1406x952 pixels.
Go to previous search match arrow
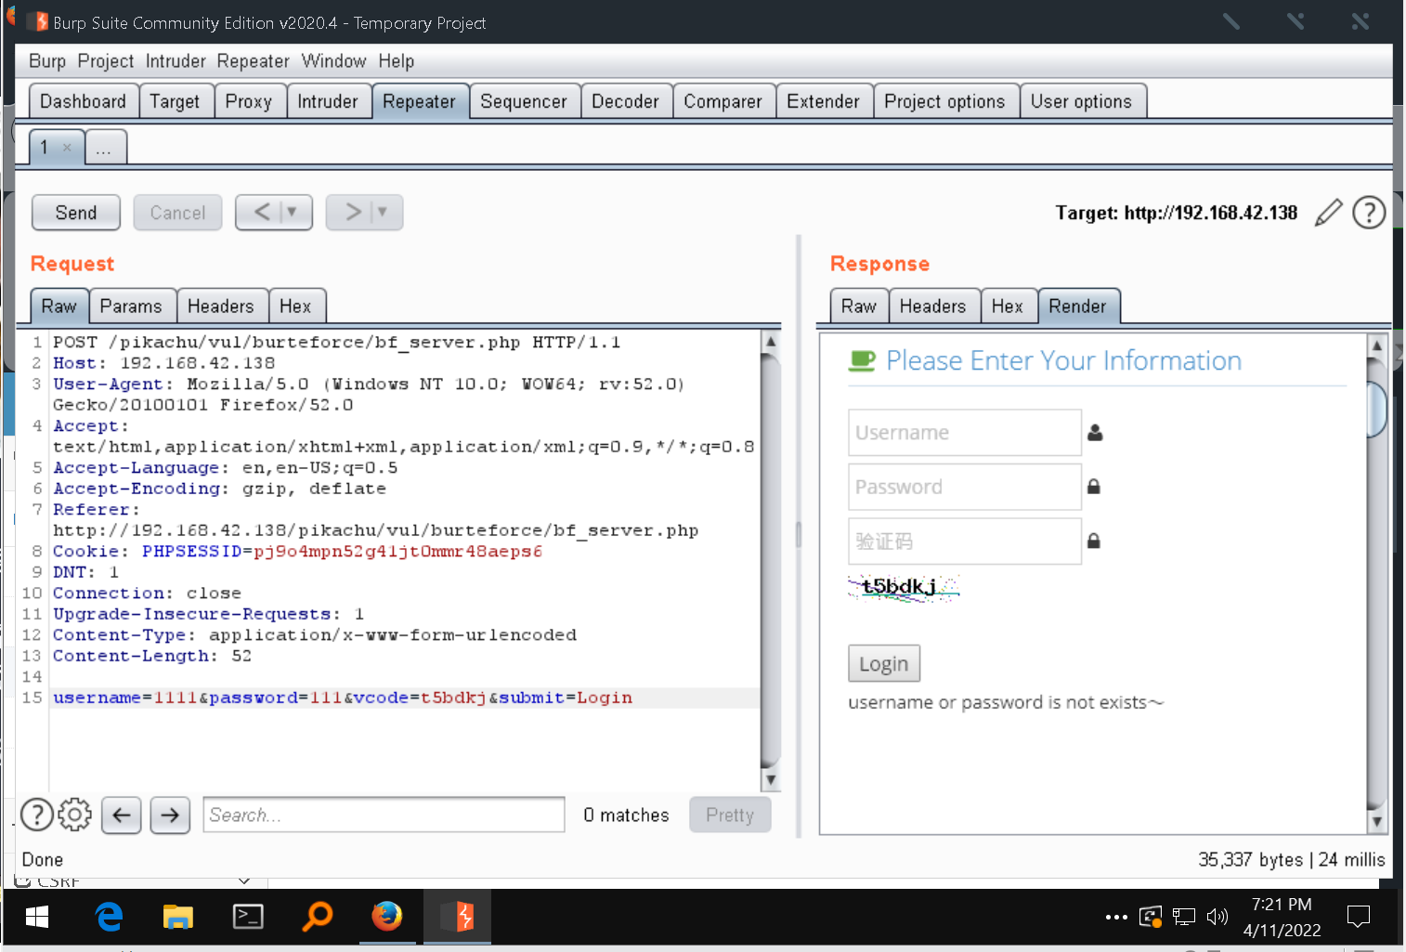[122, 815]
